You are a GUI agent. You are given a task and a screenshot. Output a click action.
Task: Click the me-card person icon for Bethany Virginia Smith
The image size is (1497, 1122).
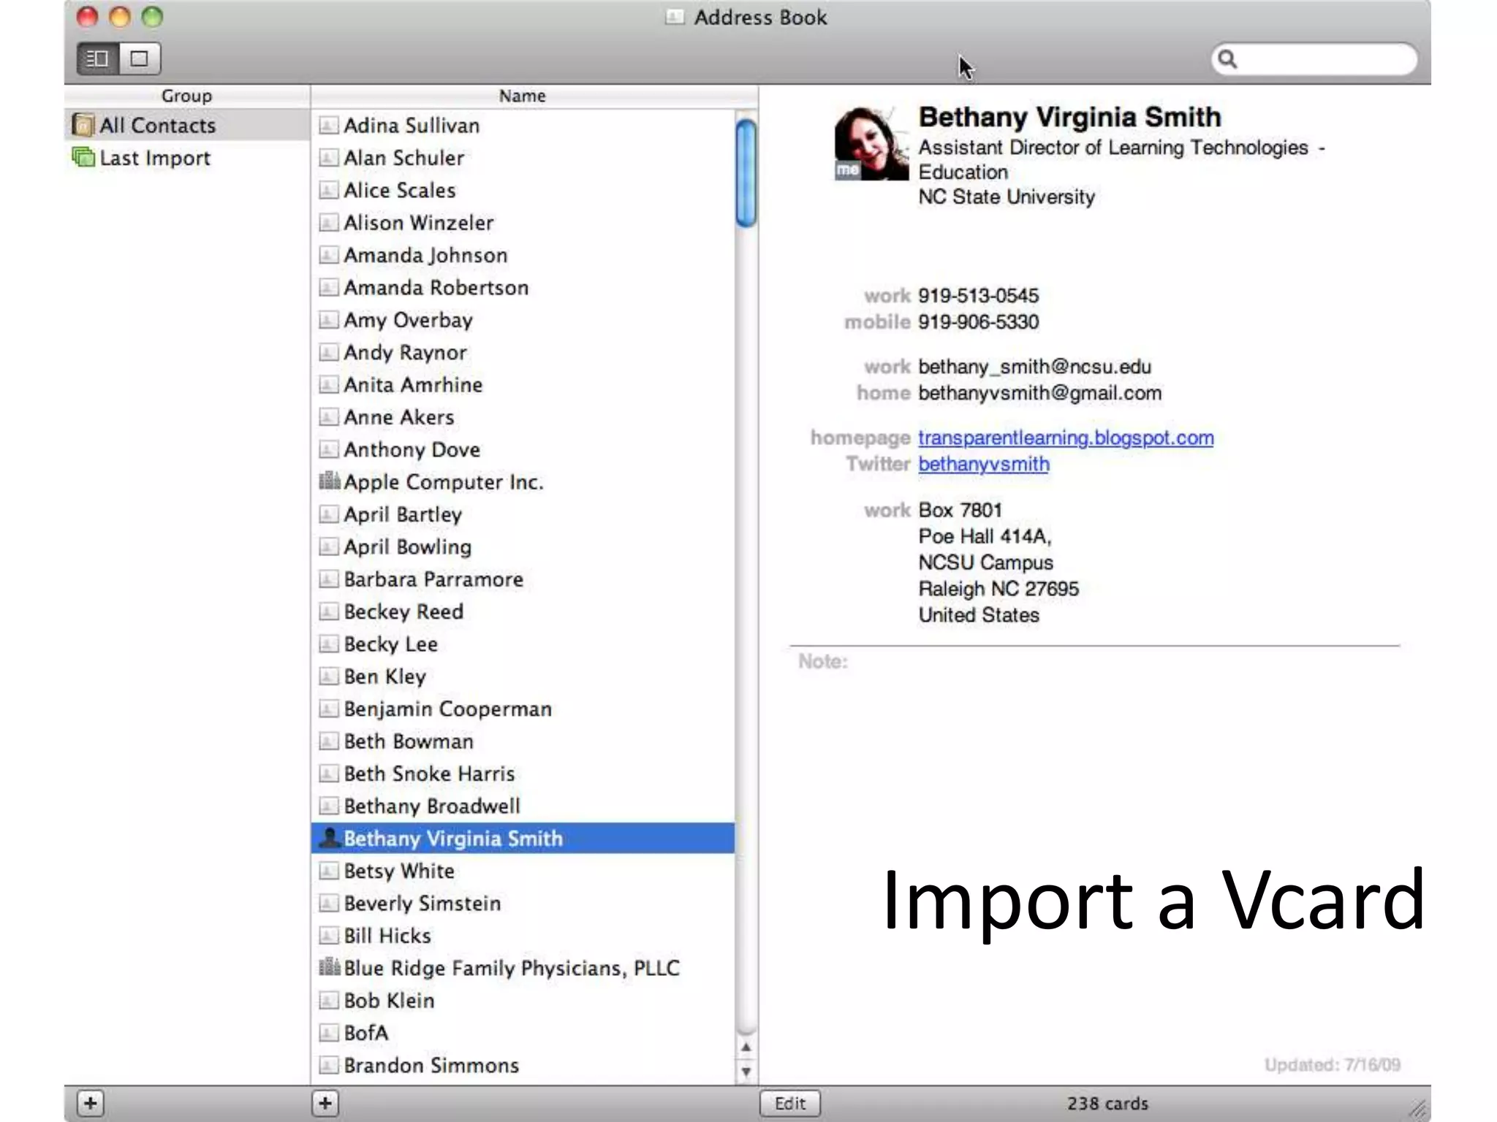point(330,838)
